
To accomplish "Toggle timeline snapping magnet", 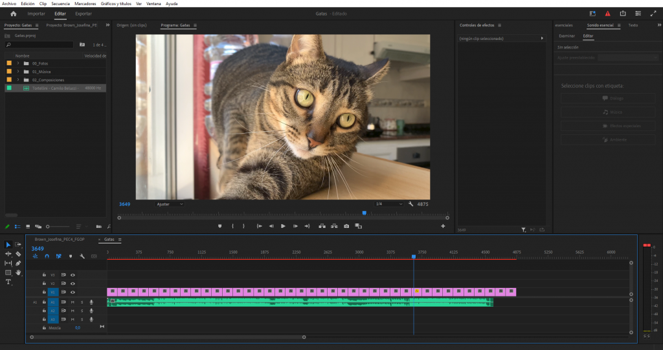I will [47, 256].
